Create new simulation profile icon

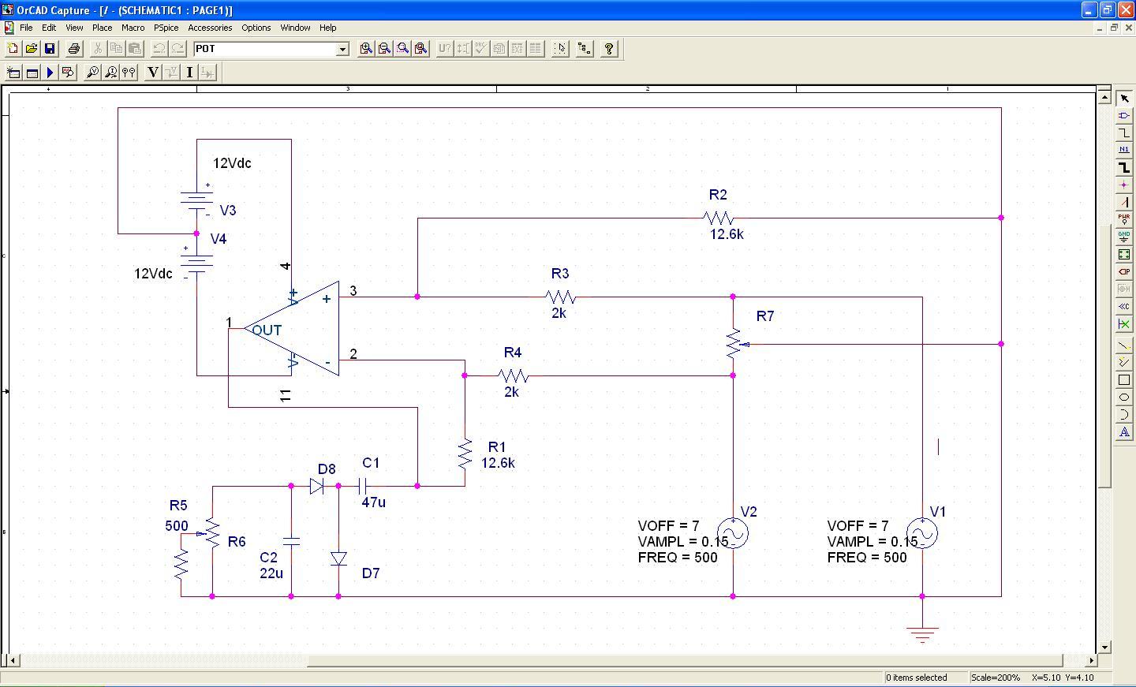coord(13,73)
